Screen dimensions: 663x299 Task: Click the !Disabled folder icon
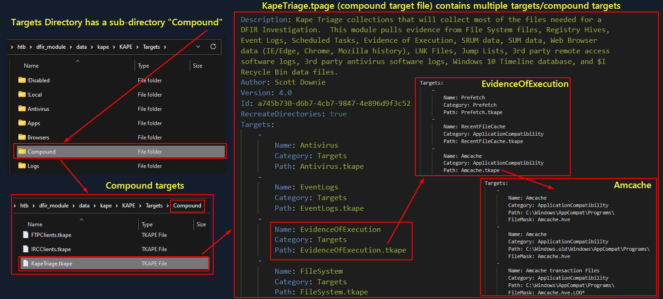click(22, 80)
